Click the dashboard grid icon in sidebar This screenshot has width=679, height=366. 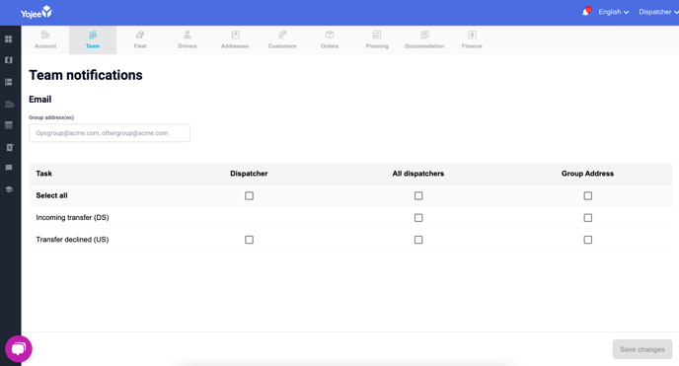[9, 38]
